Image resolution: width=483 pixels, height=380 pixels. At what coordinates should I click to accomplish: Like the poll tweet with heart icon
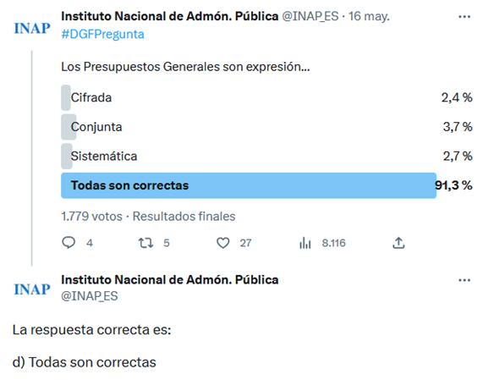coord(223,243)
